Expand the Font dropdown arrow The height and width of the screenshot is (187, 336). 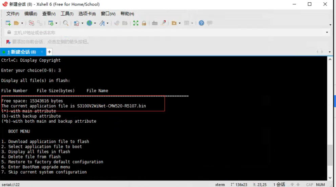(108, 23)
